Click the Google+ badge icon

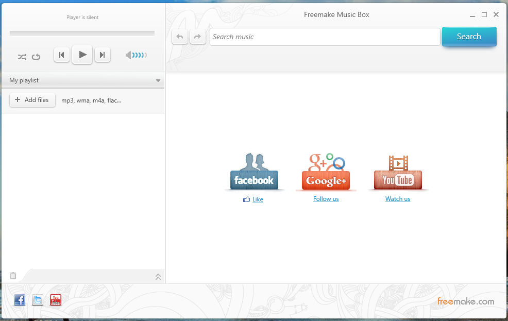point(326,172)
